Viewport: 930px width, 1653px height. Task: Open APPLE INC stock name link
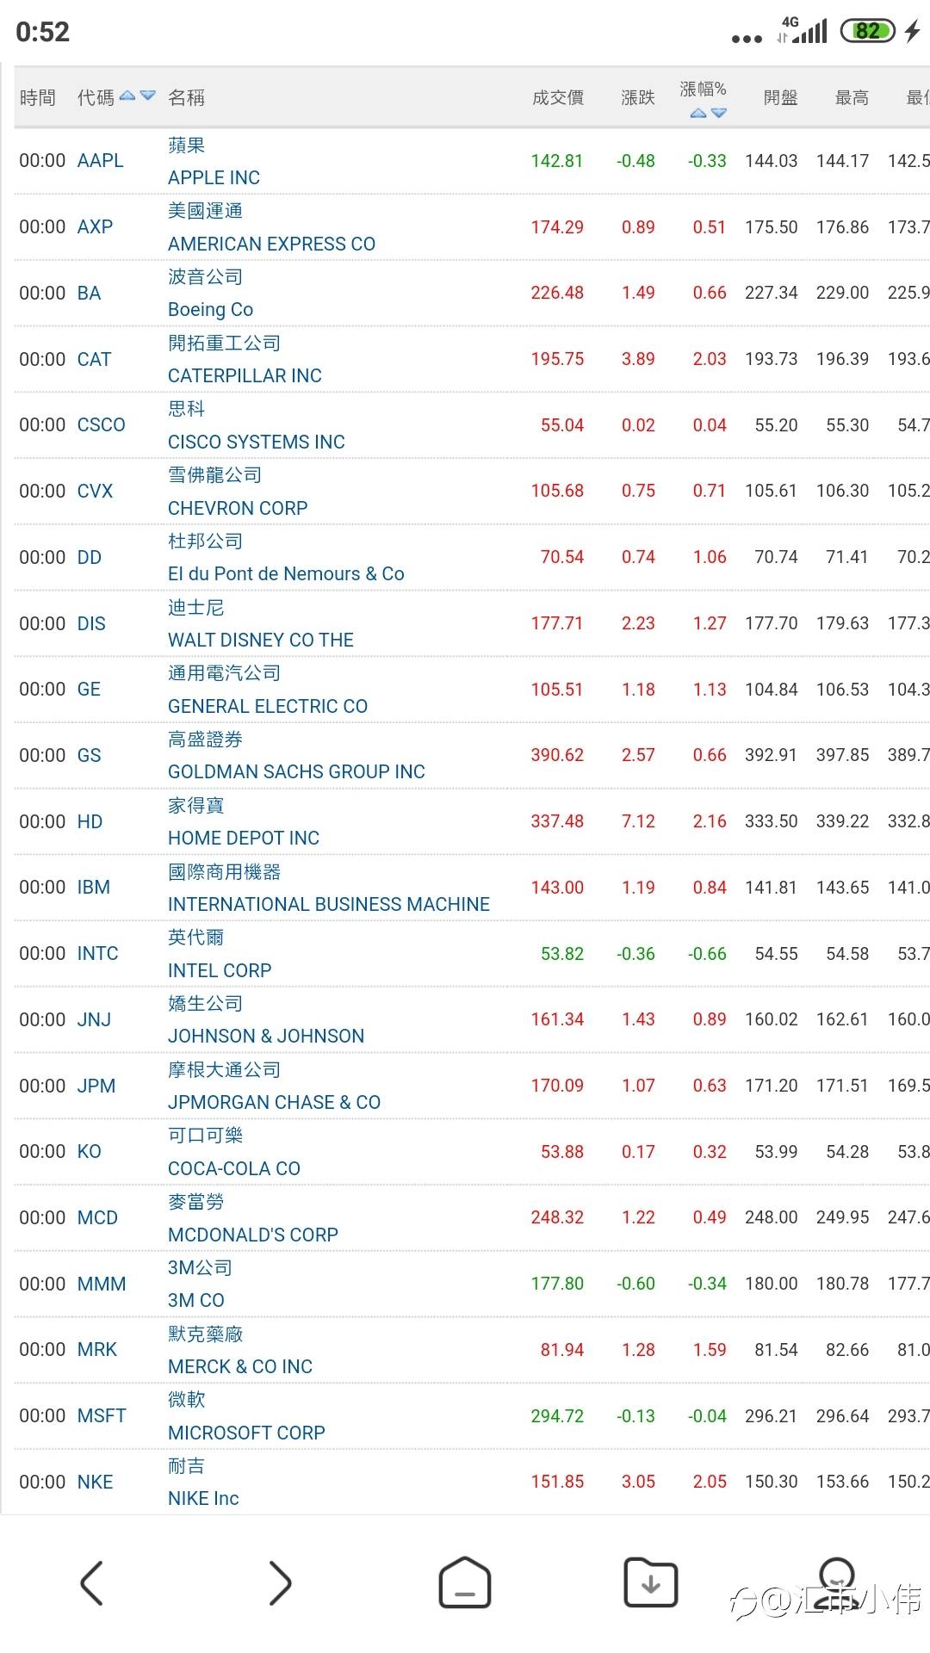[x=214, y=178]
